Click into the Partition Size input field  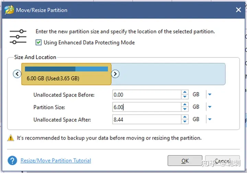pyautogui.click(x=147, y=107)
